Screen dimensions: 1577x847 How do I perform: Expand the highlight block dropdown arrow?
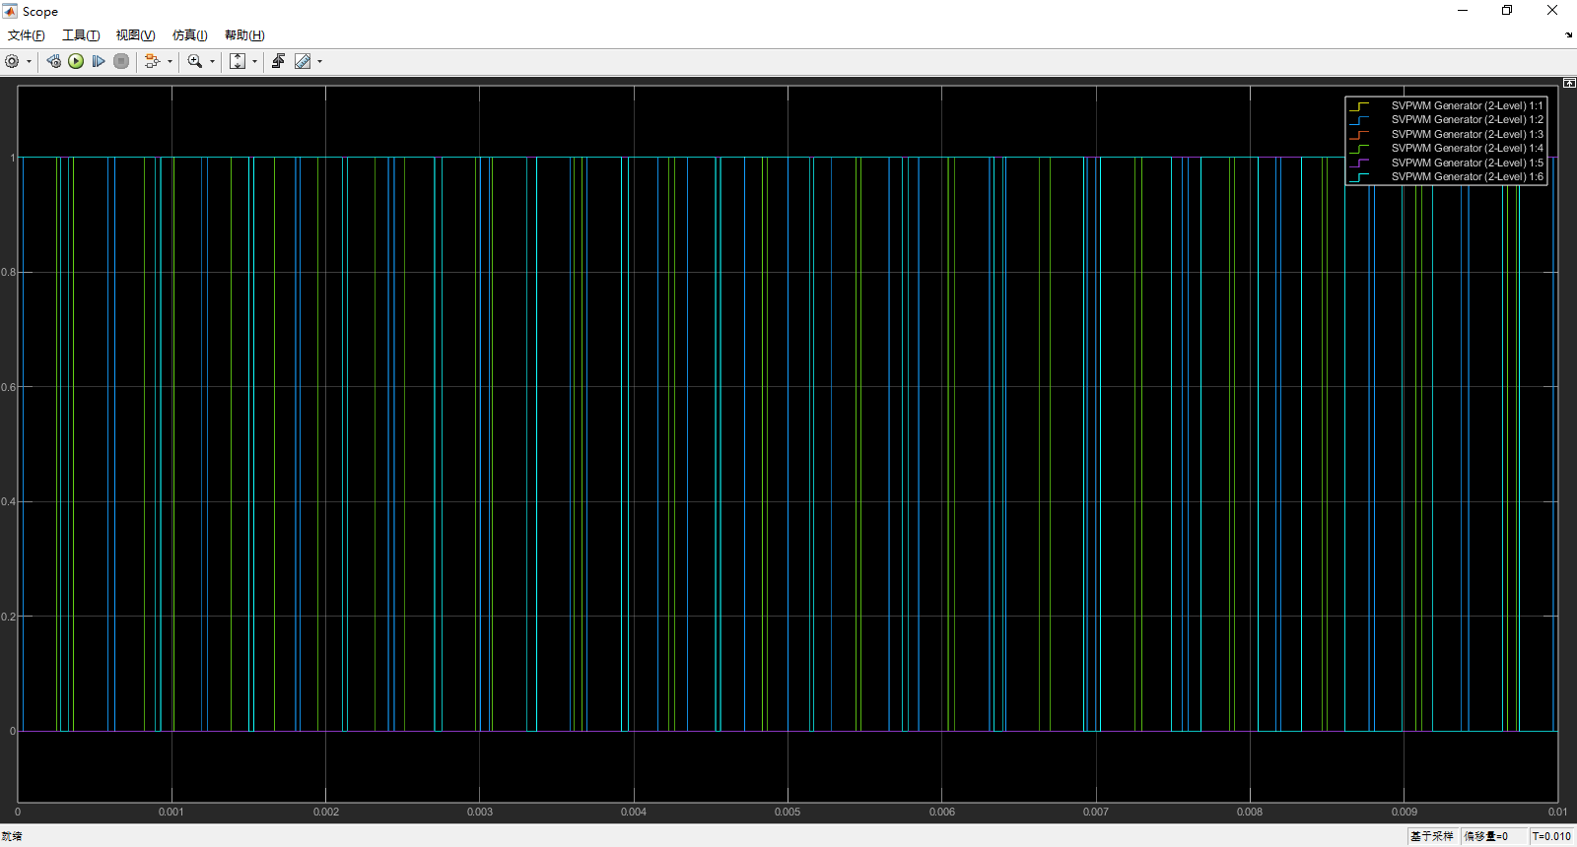[170, 61]
